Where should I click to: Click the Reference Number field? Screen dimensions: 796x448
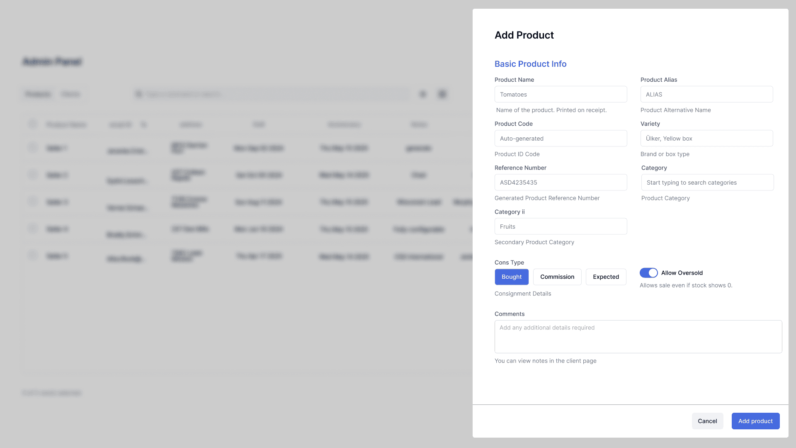coord(561,183)
